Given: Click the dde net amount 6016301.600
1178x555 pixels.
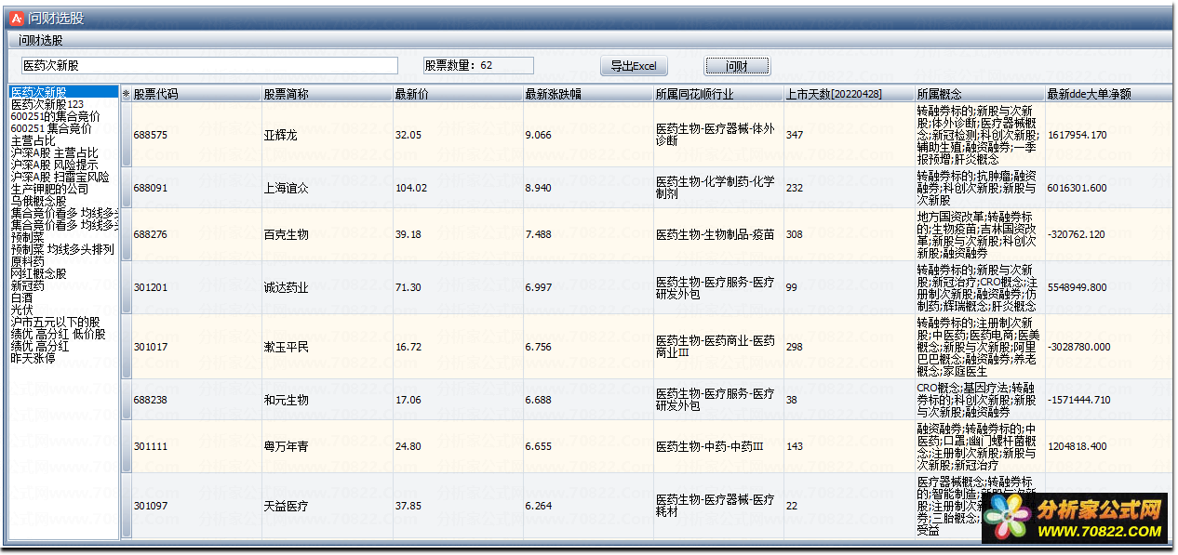Looking at the screenshot, I should (x=1078, y=188).
